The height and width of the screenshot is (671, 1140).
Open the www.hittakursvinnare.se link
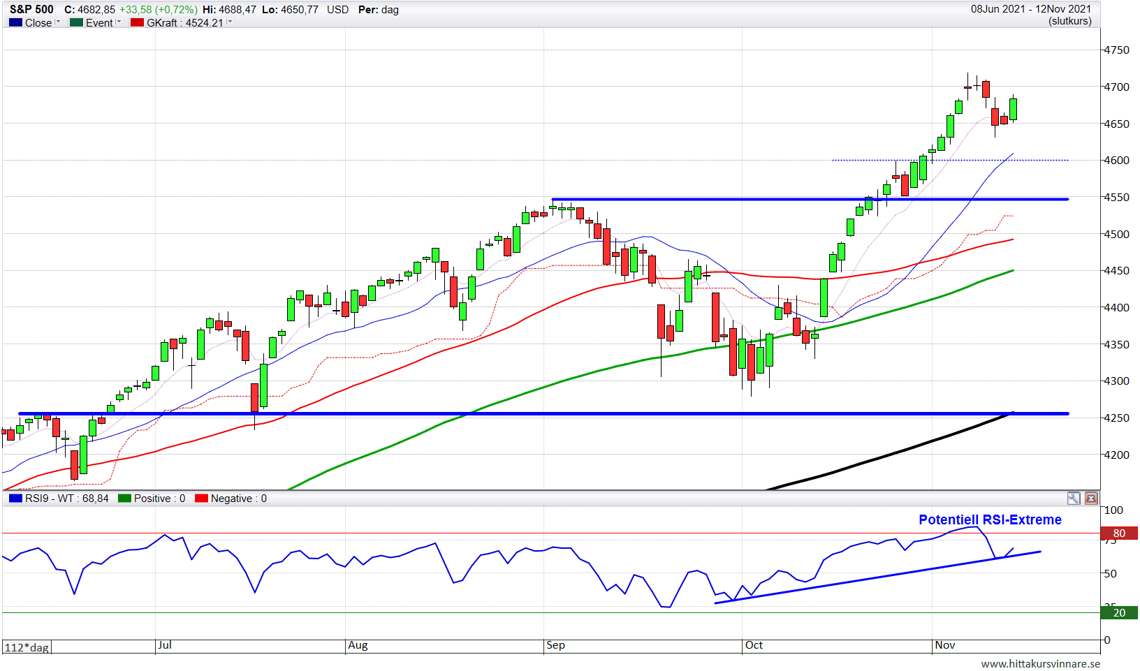(x=1040, y=664)
